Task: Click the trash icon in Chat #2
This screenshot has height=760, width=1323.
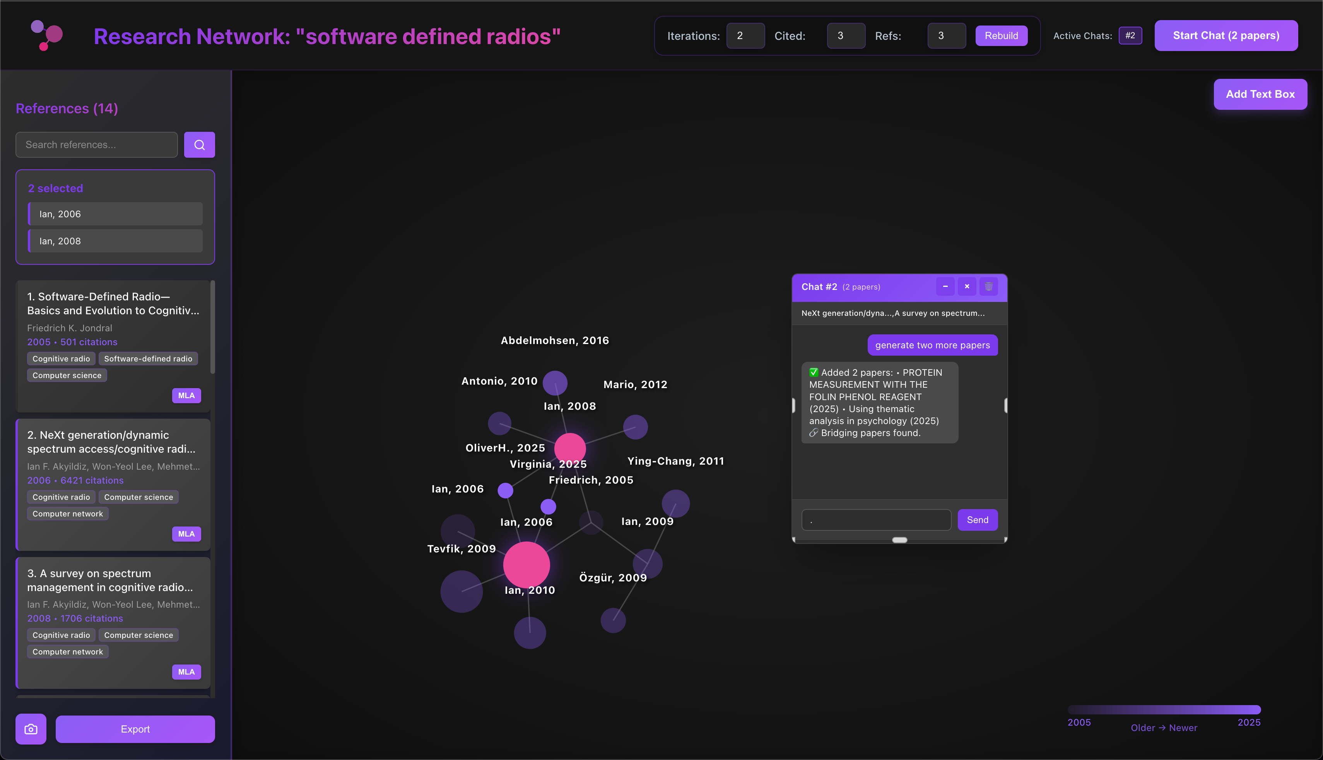Action: [x=988, y=286]
